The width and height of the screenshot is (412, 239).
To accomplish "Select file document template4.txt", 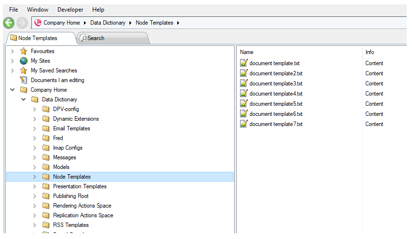I will click(x=276, y=94).
